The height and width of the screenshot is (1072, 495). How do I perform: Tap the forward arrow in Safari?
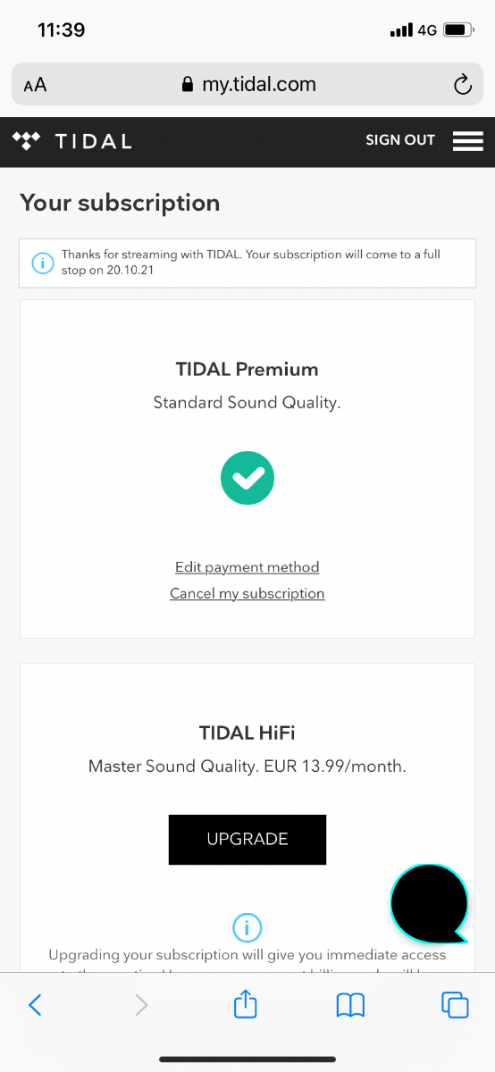[141, 1005]
